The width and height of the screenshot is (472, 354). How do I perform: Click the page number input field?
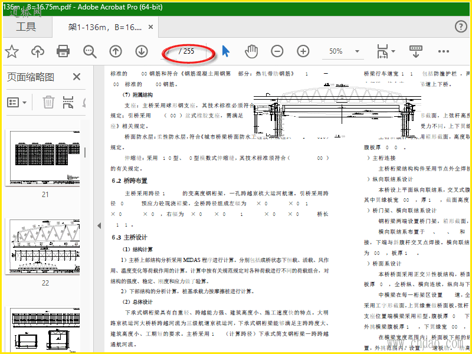coord(170,51)
